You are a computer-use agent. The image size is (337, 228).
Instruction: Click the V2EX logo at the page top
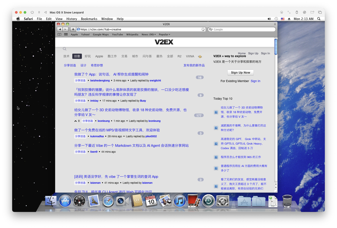tap(164, 42)
